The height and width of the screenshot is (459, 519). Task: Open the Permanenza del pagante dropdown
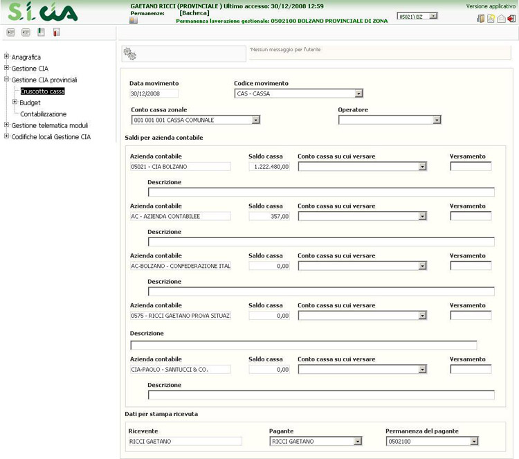pyautogui.click(x=432, y=441)
